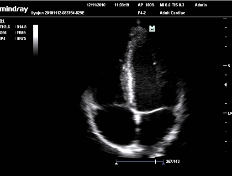Click the Admin user label

(200, 5)
